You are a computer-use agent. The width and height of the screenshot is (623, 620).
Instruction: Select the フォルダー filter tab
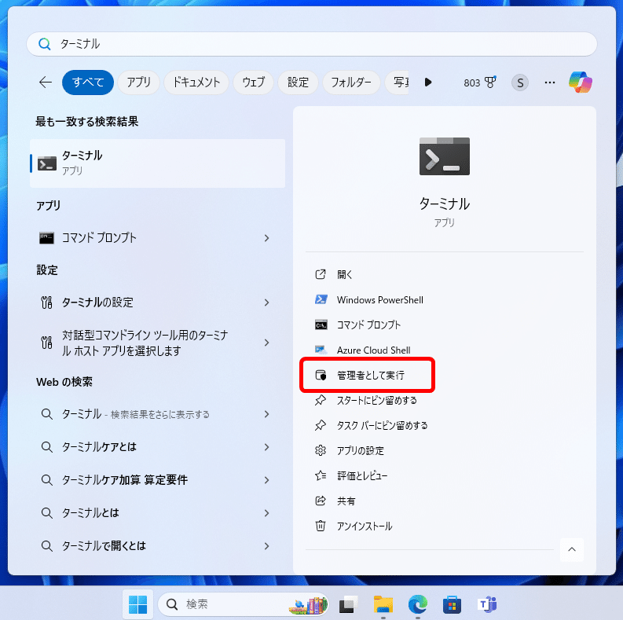click(351, 83)
